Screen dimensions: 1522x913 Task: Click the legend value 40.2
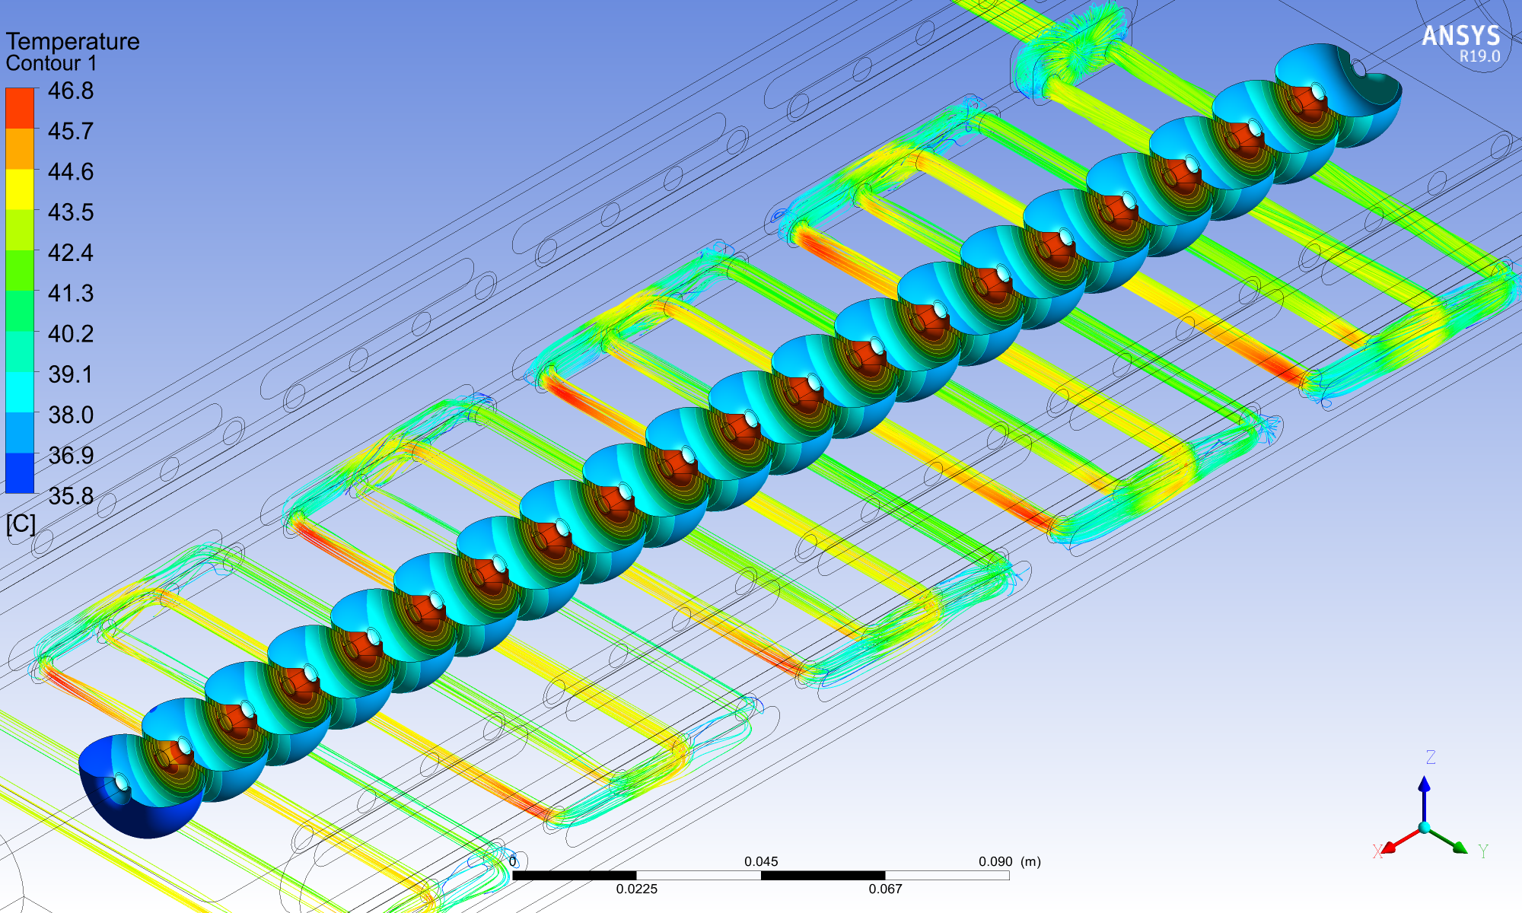(71, 333)
